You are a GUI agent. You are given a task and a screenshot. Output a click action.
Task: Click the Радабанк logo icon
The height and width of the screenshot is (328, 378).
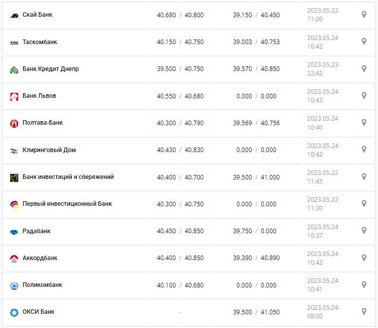tap(14, 232)
